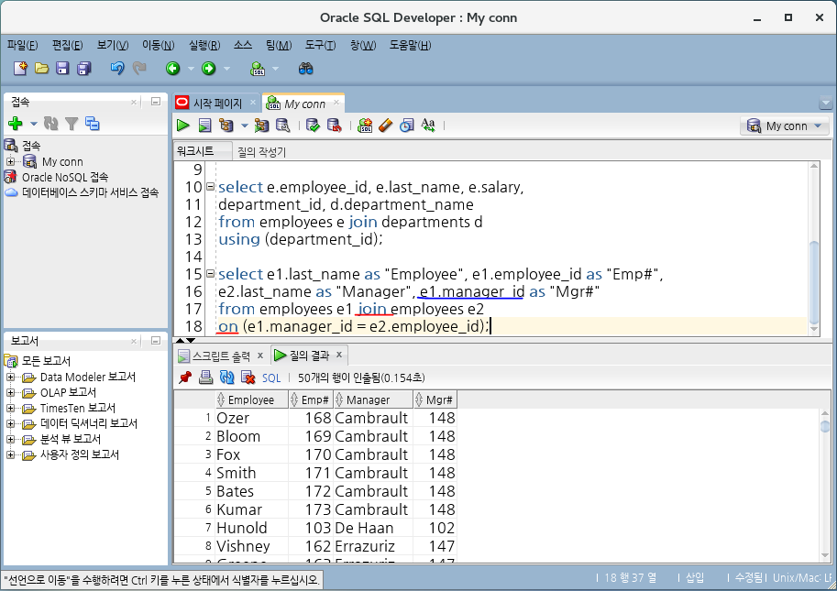Image resolution: width=837 pixels, height=591 pixels.
Task: Click the Commit icon
Action: pyautogui.click(x=313, y=126)
